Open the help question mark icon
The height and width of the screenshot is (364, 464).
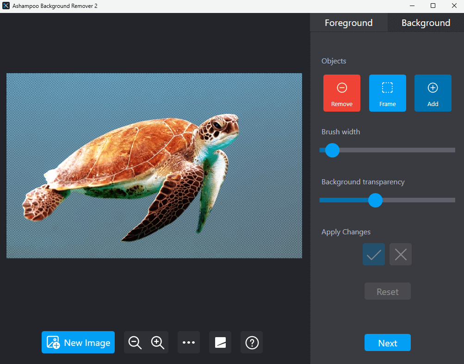coord(252,343)
